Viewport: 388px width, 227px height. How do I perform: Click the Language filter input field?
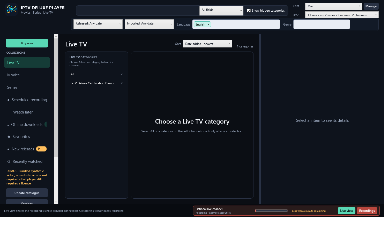click(236, 24)
